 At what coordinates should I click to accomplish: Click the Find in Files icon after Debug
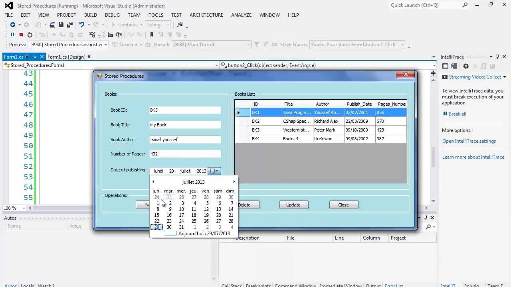tap(180, 25)
